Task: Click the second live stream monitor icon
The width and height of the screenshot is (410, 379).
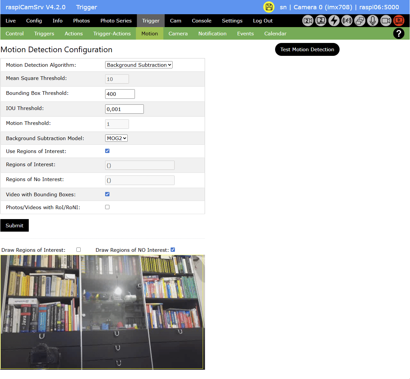Action: tap(321, 21)
